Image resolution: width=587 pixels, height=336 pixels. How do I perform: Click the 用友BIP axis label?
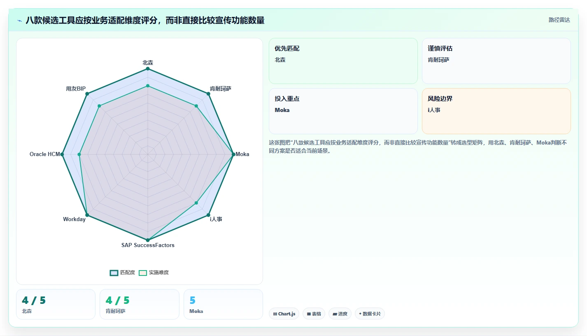click(76, 89)
